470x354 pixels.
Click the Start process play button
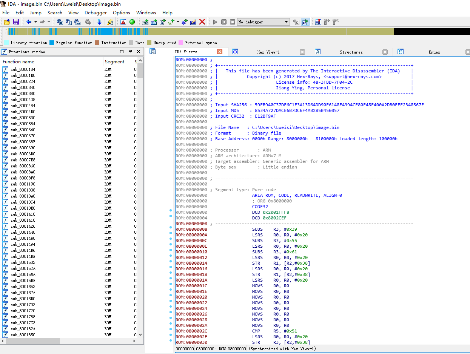tap(215, 22)
